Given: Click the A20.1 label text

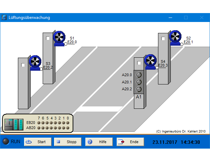Looking at the screenshot, I should 127,82.
